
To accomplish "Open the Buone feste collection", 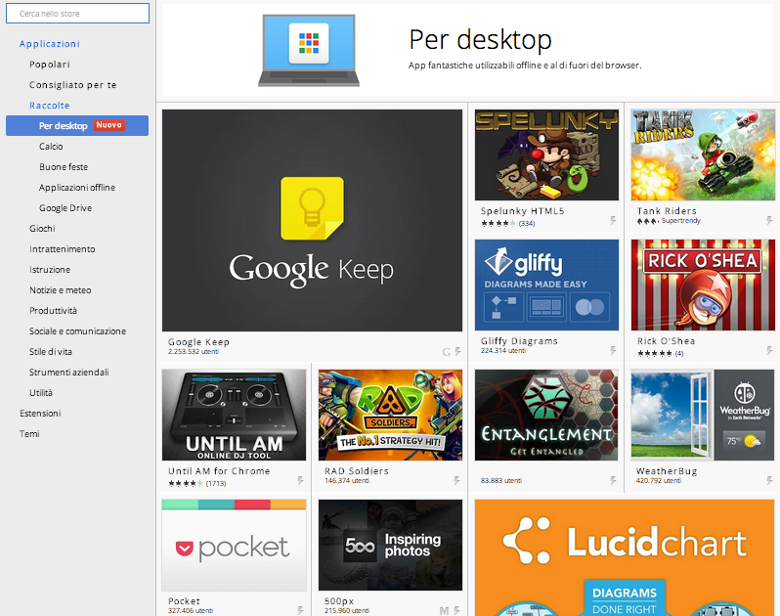I will tap(64, 166).
